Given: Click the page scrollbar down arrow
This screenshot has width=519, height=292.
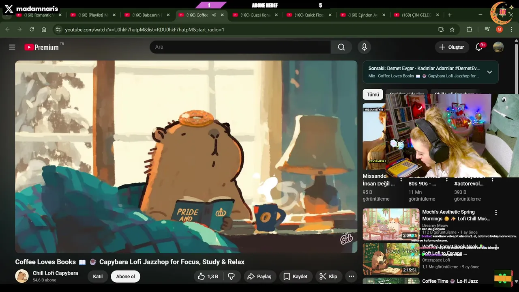Looking at the screenshot, I should pyautogui.click(x=516, y=281).
